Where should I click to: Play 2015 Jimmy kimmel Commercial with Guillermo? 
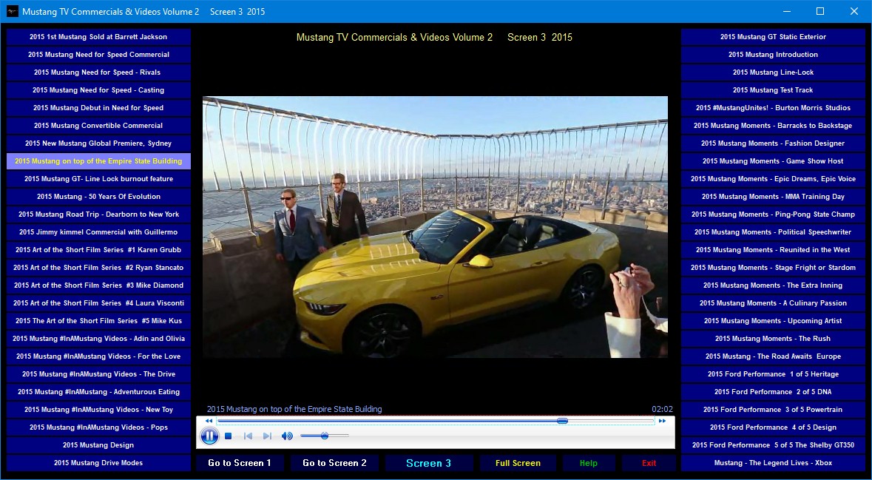[x=98, y=232]
